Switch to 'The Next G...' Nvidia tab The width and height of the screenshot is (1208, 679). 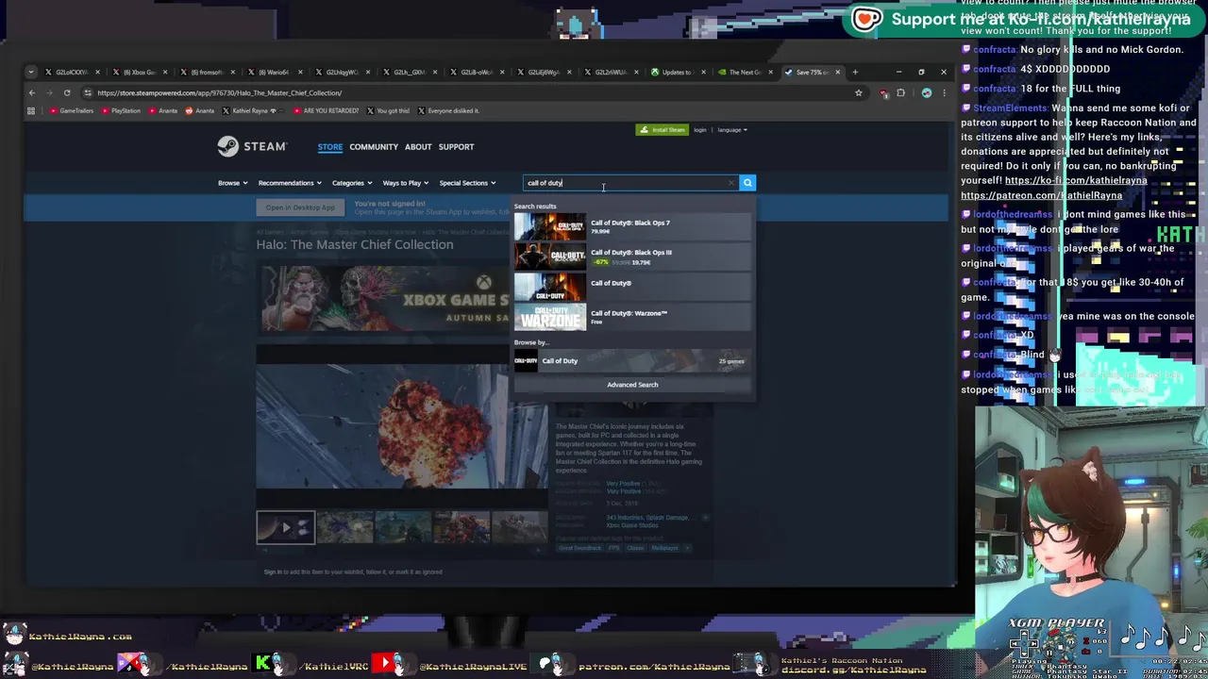tap(744, 72)
